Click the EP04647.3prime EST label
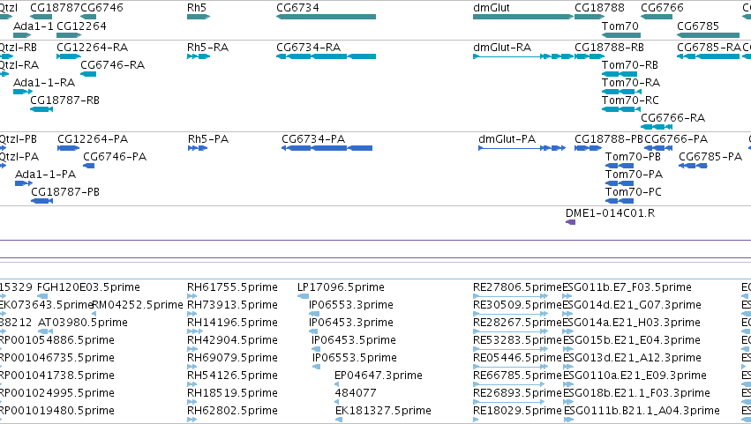The height and width of the screenshot is (424, 751). coord(379,376)
